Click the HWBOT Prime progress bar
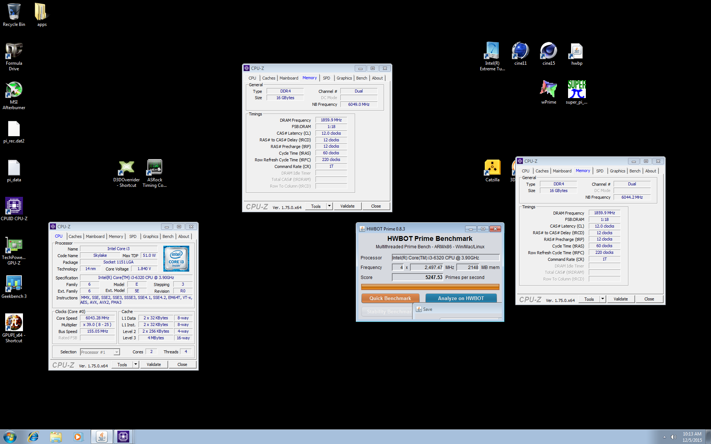The height and width of the screenshot is (444, 711). coord(430,287)
